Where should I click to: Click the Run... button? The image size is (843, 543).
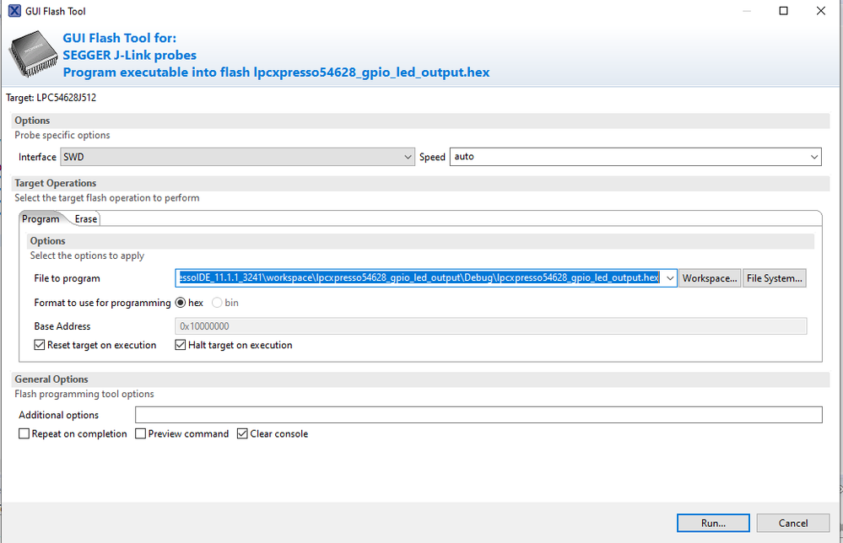713,523
